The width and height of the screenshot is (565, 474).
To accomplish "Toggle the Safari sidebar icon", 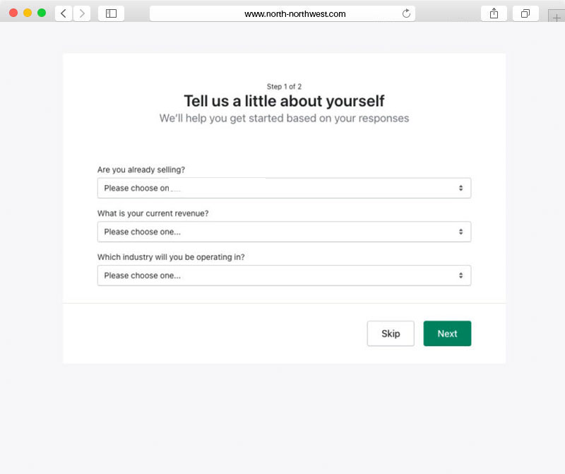I will (x=111, y=13).
